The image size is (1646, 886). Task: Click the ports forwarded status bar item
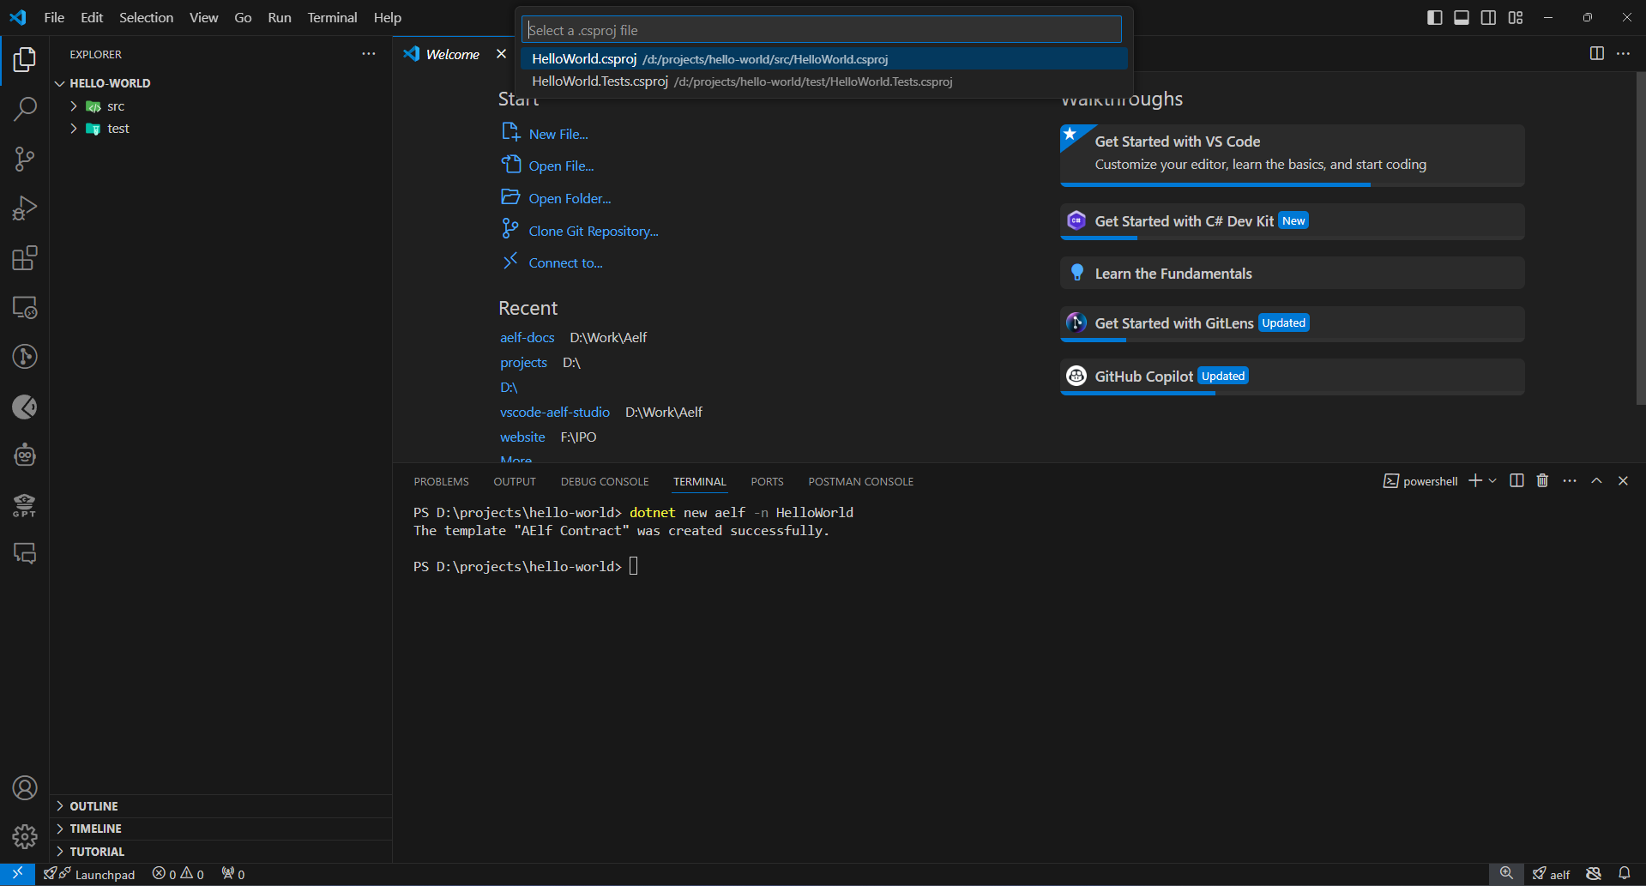tap(233, 874)
